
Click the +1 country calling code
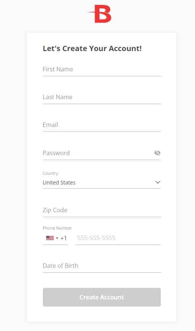click(x=63, y=238)
